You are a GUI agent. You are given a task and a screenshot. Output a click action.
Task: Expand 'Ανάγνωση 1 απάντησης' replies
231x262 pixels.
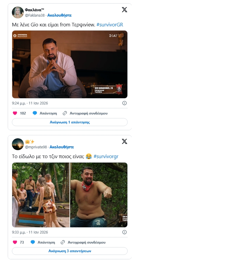[70, 122]
